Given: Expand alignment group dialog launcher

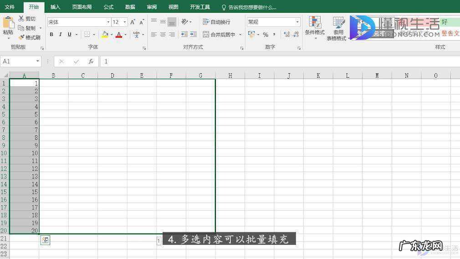Looking at the screenshot, I should pos(242,48).
